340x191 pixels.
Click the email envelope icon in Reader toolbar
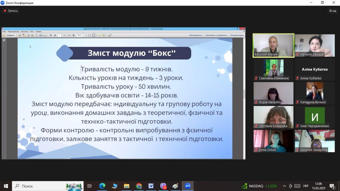pyautogui.click(x=45, y=35)
